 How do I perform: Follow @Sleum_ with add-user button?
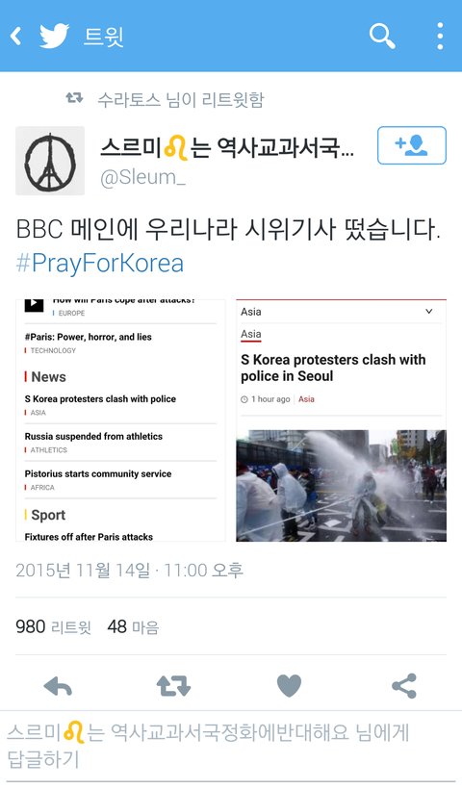pos(412,145)
